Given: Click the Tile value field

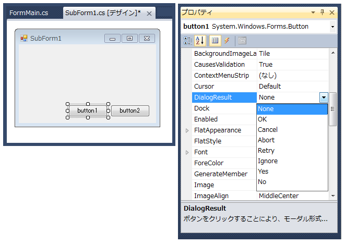Looking at the screenshot, I should click(293, 54).
